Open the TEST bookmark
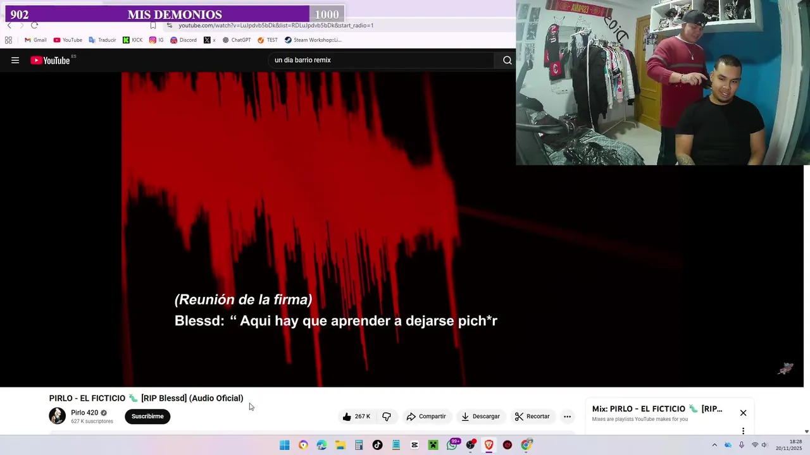Screen dimensions: 810x455 [268, 40]
